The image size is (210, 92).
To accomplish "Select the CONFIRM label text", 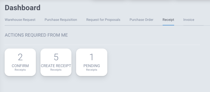I will pyautogui.click(x=20, y=66).
